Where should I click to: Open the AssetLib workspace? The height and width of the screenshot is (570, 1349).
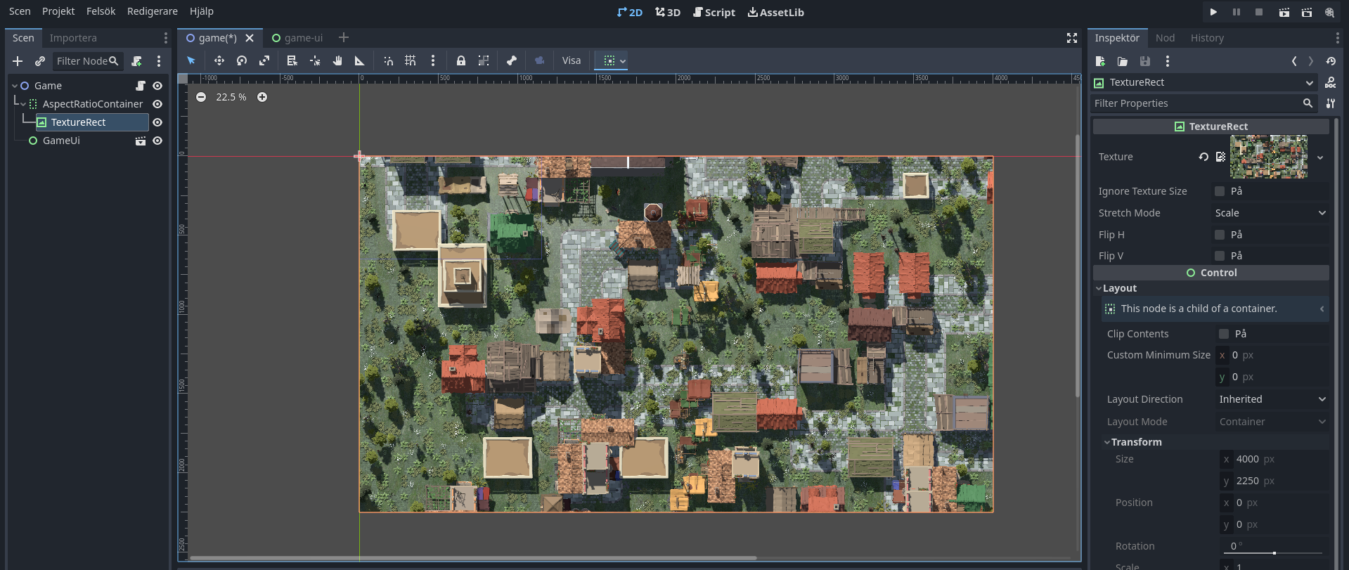pyautogui.click(x=776, y=12)
